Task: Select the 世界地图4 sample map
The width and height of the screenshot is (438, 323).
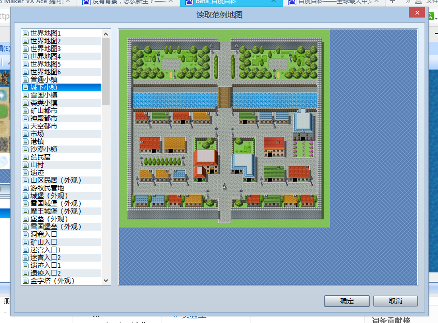Action: coord(62,57)
